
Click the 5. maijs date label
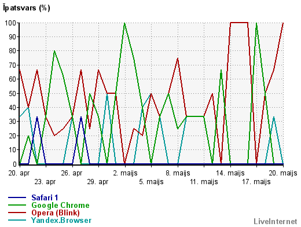point(151,182)
